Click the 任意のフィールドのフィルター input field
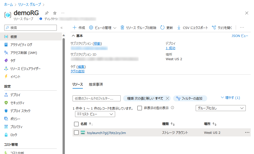Image resolution: width=254 pixels, height=154 pixels. (96, 98)
